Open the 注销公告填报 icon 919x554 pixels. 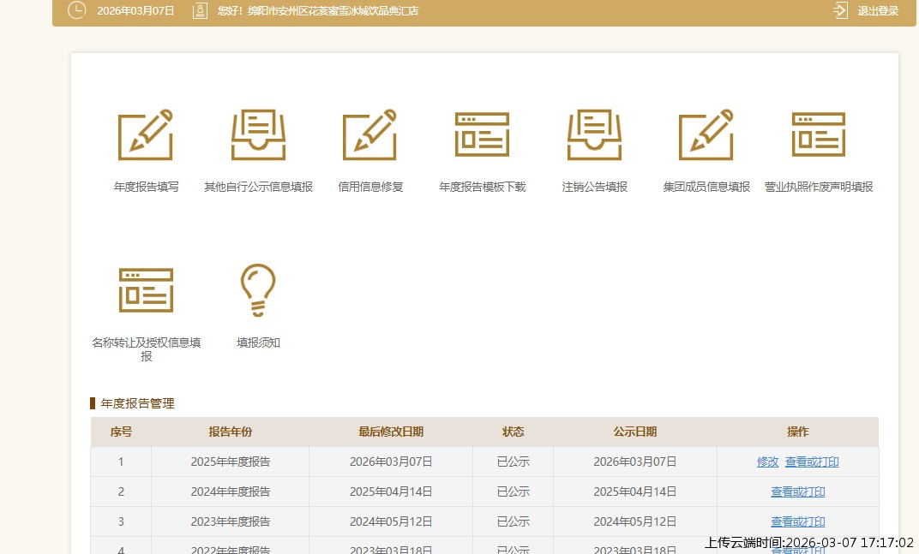(594, 135)
